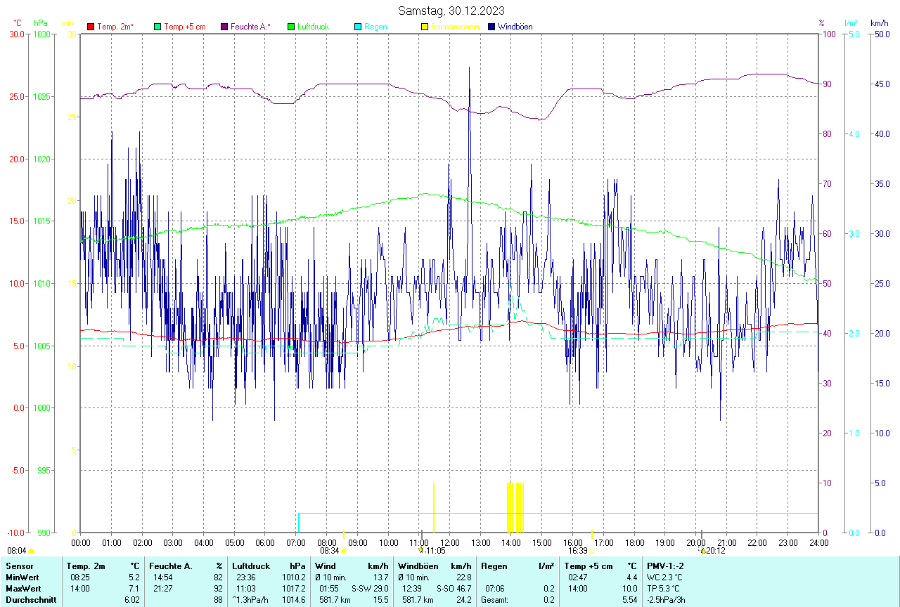Click the 'Sensor' header in the data table

18,566
